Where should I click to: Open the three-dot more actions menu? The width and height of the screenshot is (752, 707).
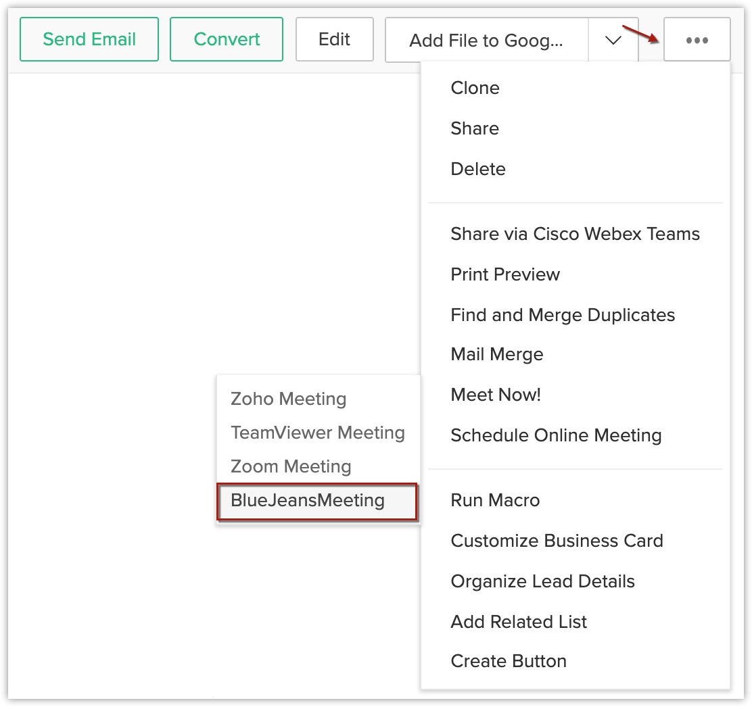[697, 40]
